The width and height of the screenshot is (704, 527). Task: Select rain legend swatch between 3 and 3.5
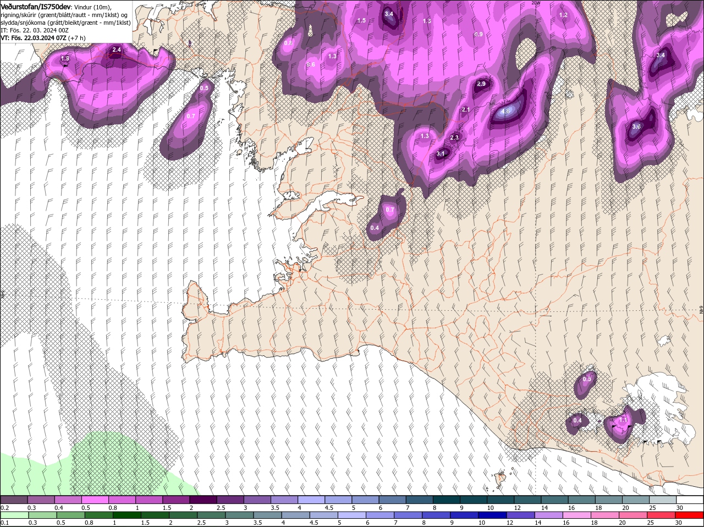point(239,515)
